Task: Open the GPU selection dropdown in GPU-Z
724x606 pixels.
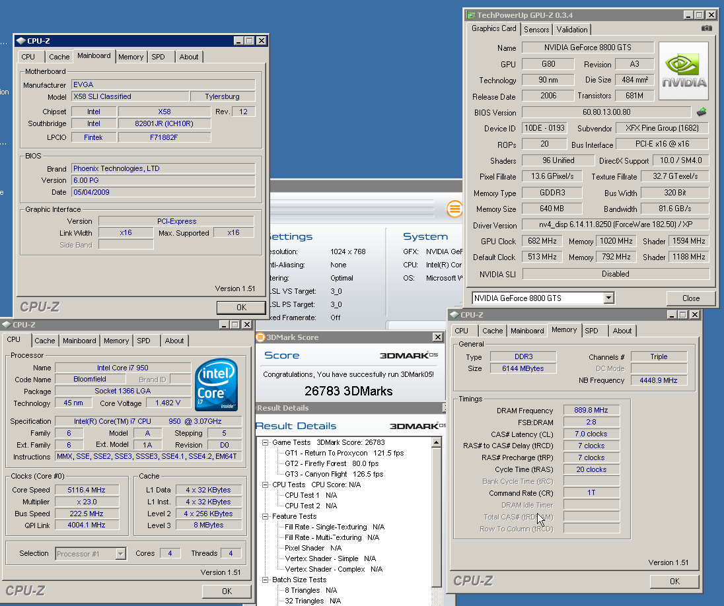Action: coord(608,298)
